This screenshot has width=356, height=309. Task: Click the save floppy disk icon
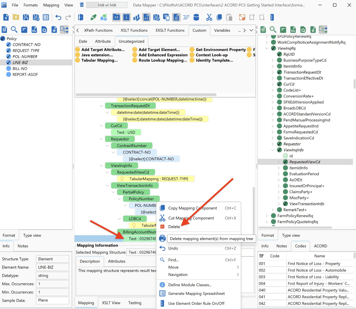click(x=26, y=17)
